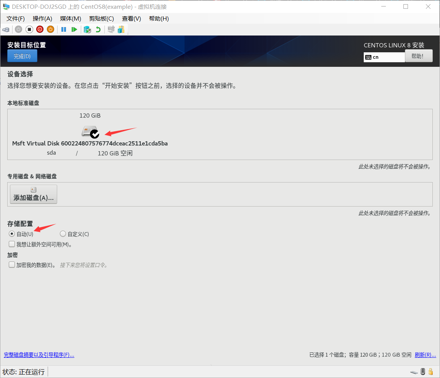
Task: Click the VM connection window title icon
Action: point(6,6)
